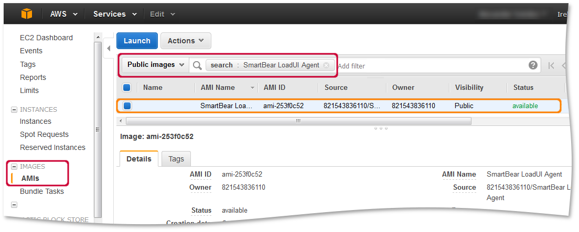Click the SmartBear Loa... AMI name cell
This screenshot has width=579, height=232.
(227, 106)
